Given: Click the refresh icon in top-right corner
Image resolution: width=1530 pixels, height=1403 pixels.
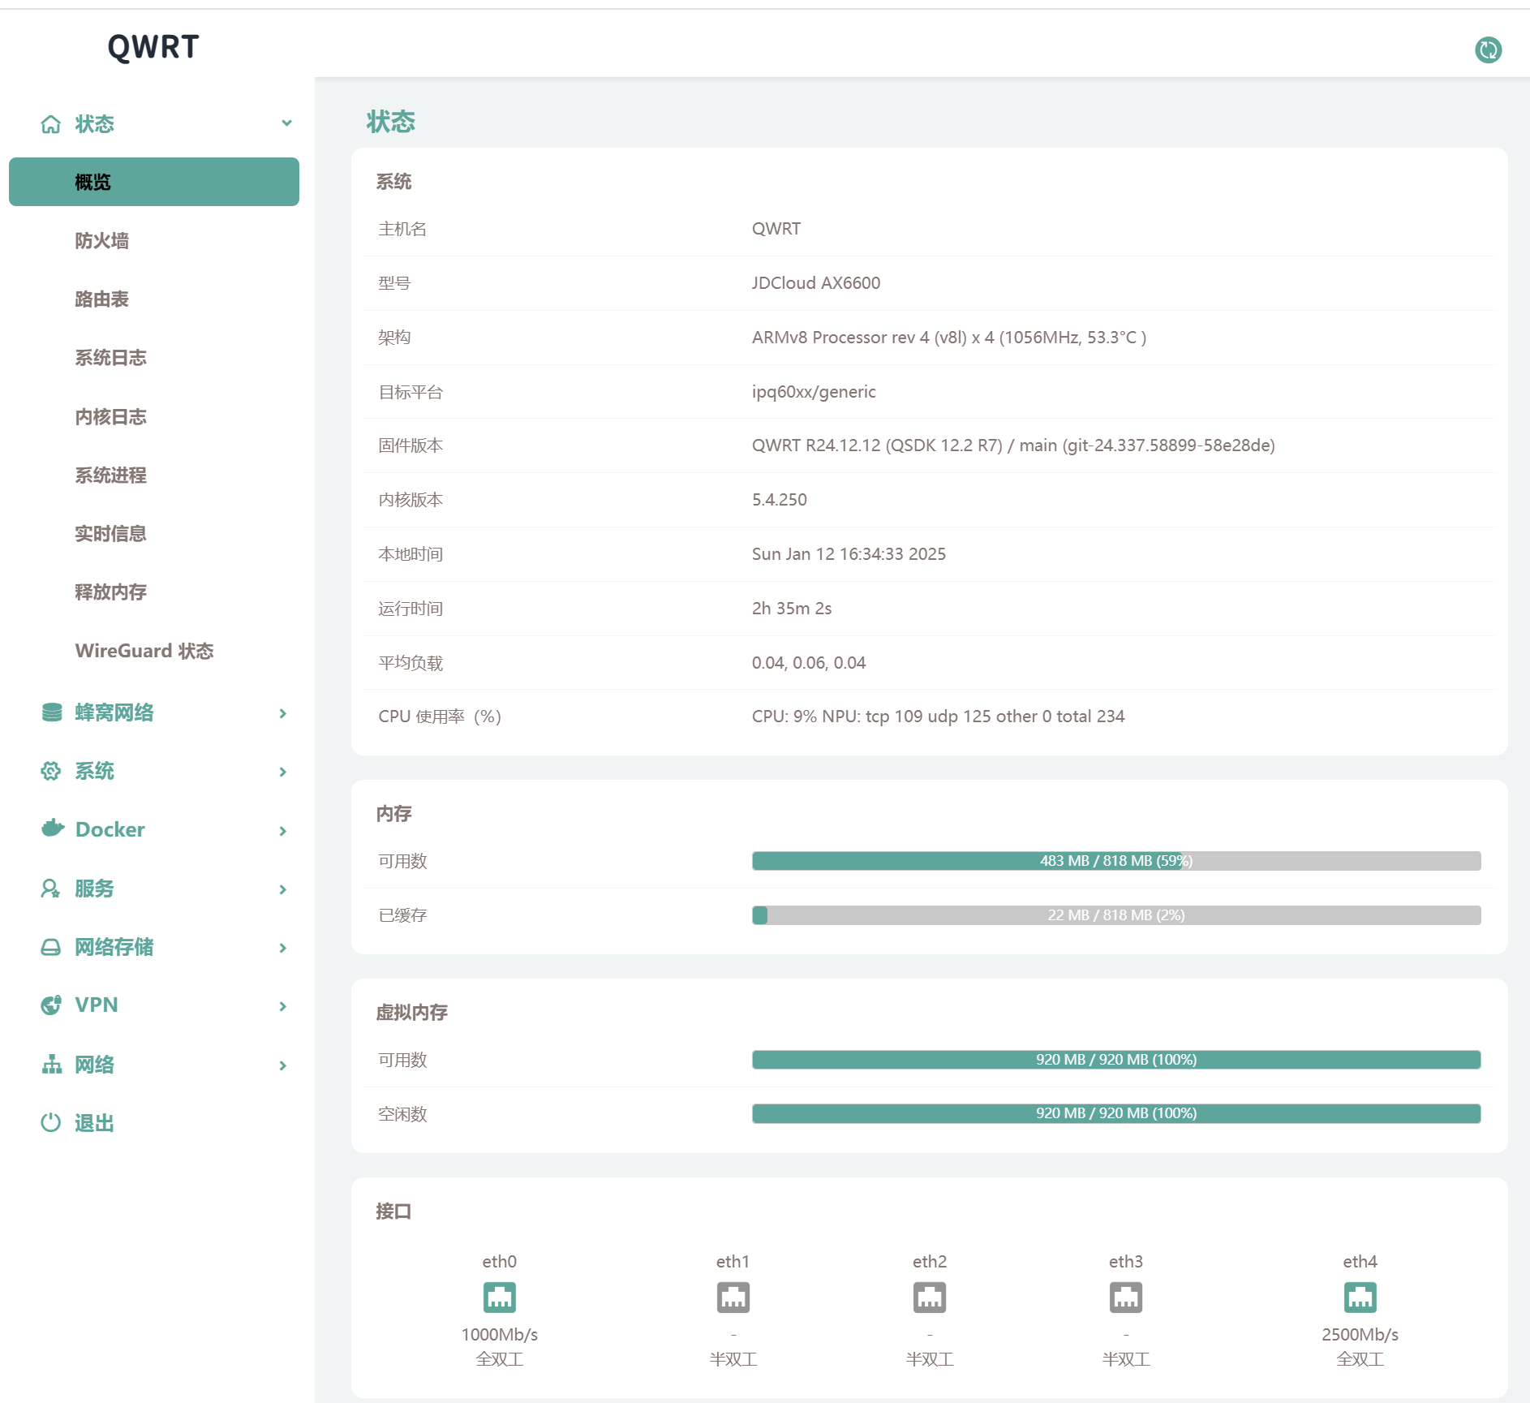Looking at the screenshot, I should click(1488, 49).
